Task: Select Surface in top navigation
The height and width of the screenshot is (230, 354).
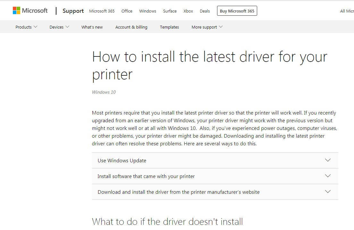Action: (170, 11)
